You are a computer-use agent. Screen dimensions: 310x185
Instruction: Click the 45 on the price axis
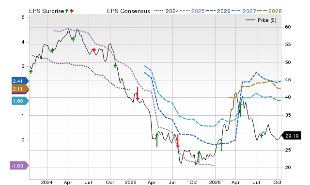(288, 80)
